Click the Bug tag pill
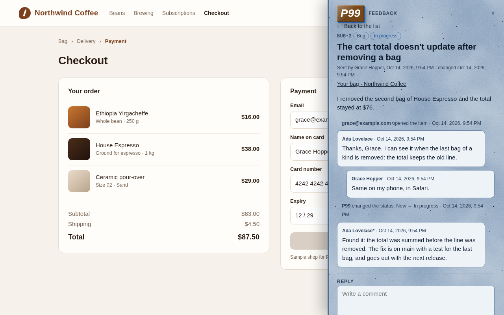504x315 pixels. 361,36
